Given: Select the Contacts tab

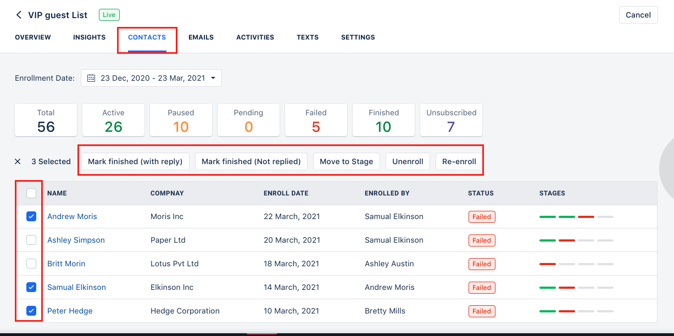Looking at the screenshot, I should point(147,37).
